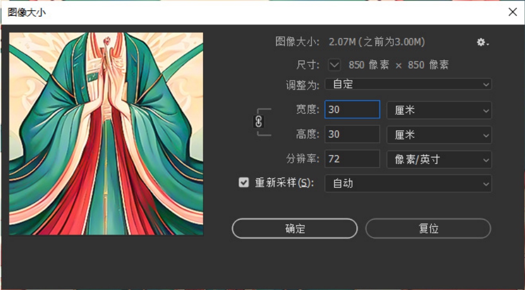Click the 调整为 label
This screenshot has width=525, height=290.
(302, 85)
